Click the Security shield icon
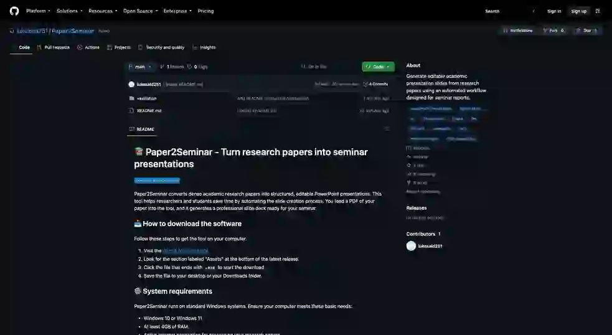The width and height of the screenshot is (612, 335). 140,47
